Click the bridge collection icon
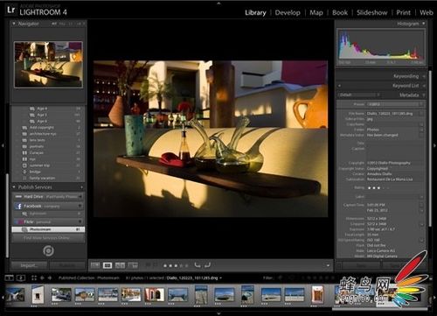 point(24,172)
